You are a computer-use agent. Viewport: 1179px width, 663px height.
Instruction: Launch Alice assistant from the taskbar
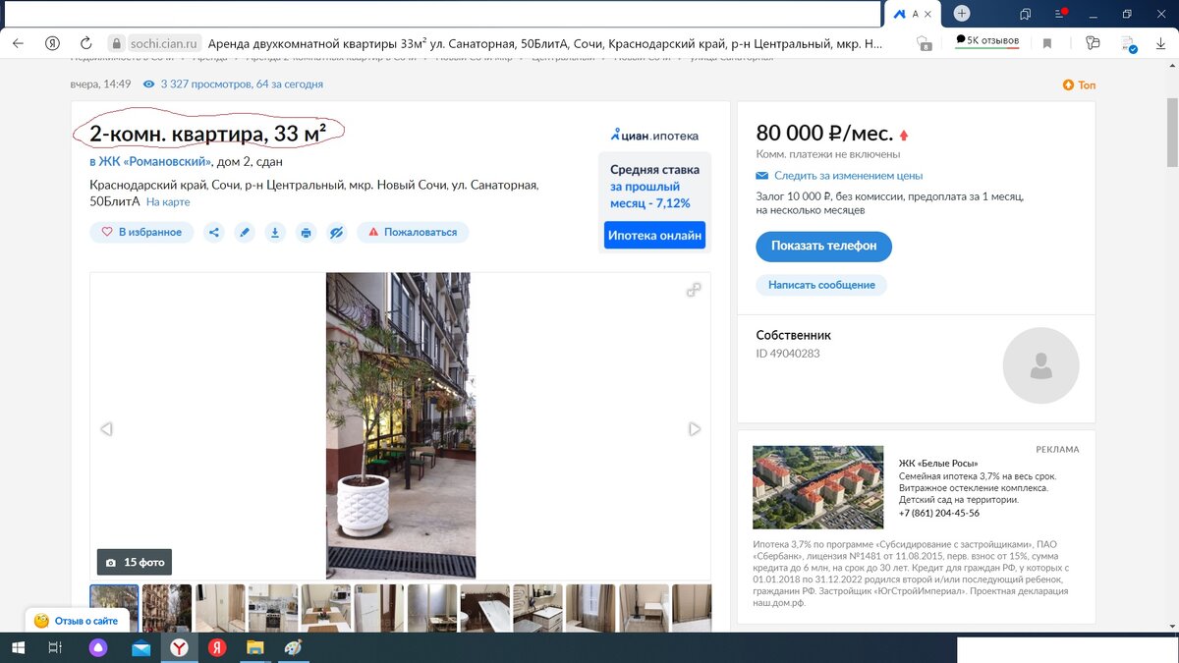[x=97, y=648]
